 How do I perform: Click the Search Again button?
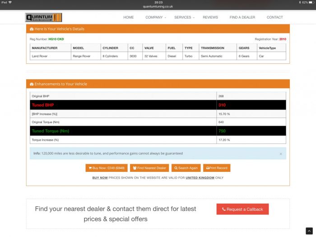pyautogui.click(x=186, y=168)
